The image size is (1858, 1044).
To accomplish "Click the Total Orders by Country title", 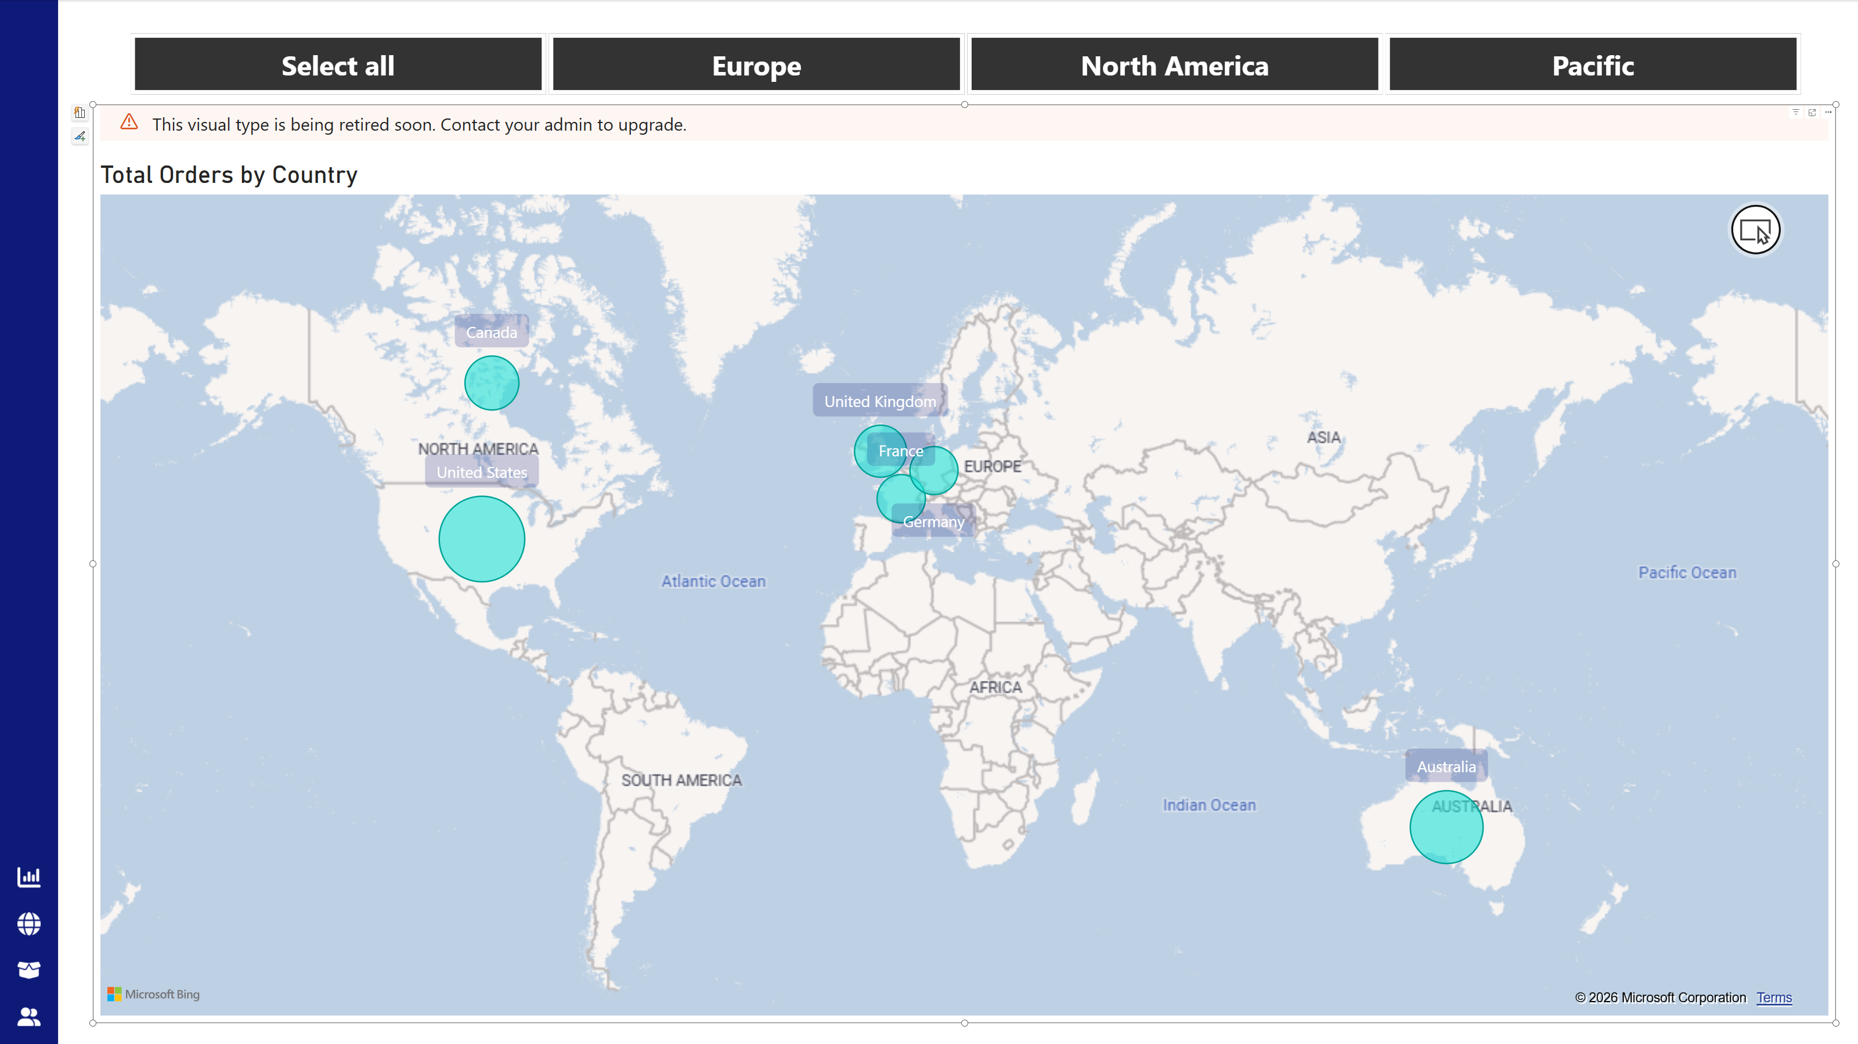I will coord(229,175).
